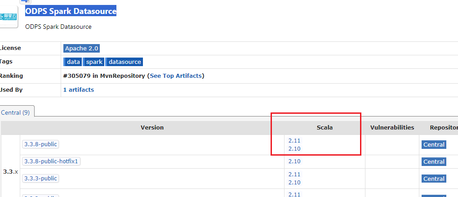This screenshot has height=197, width=458.
Task: Open the Apache 2.0 license tag
Action: [82, 48]
